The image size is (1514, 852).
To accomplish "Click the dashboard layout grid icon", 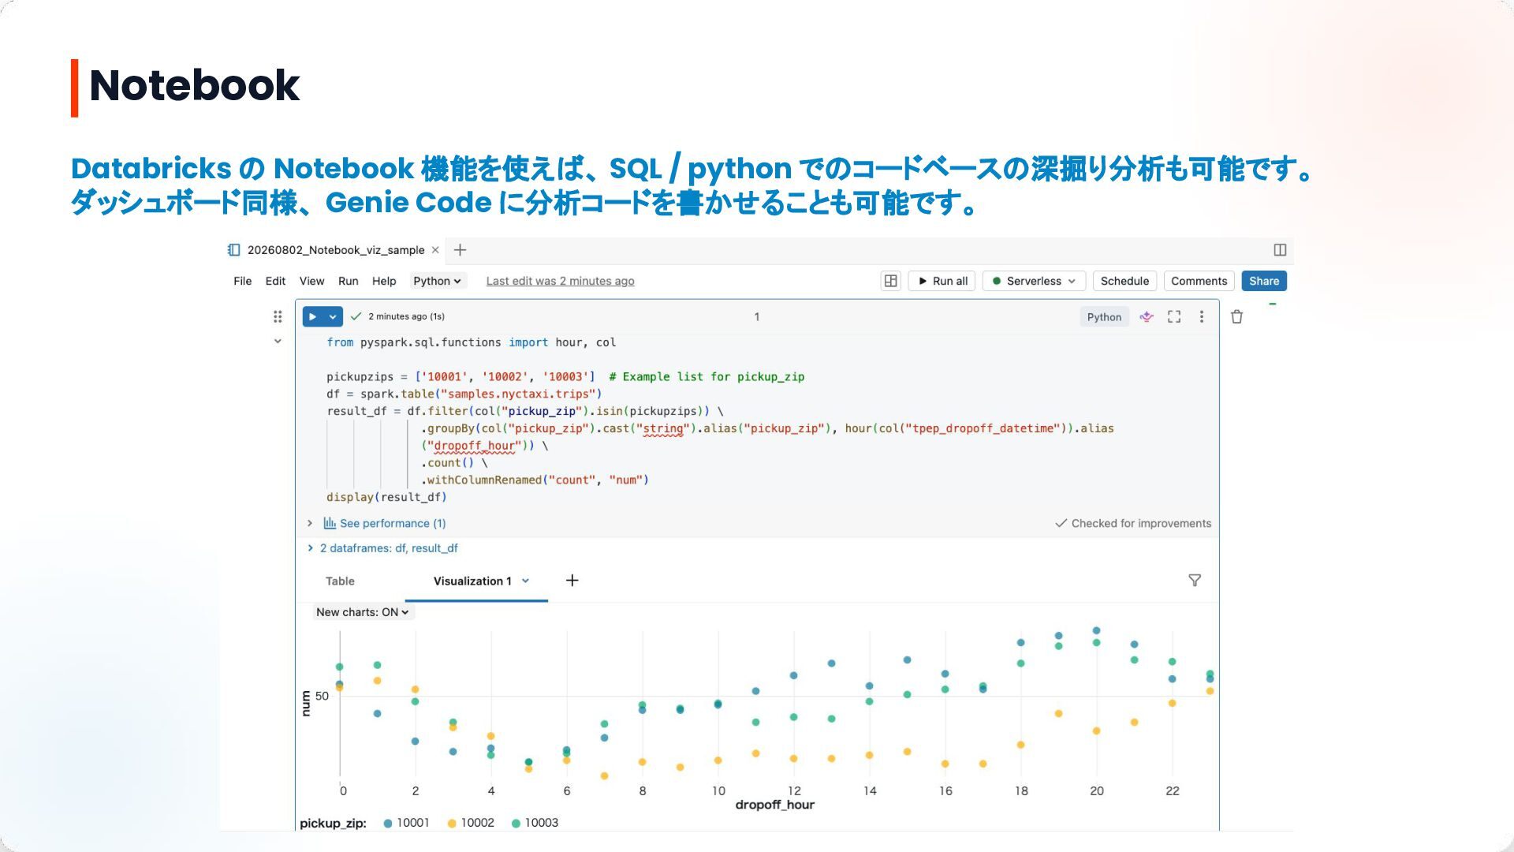I will click(890, 281).
